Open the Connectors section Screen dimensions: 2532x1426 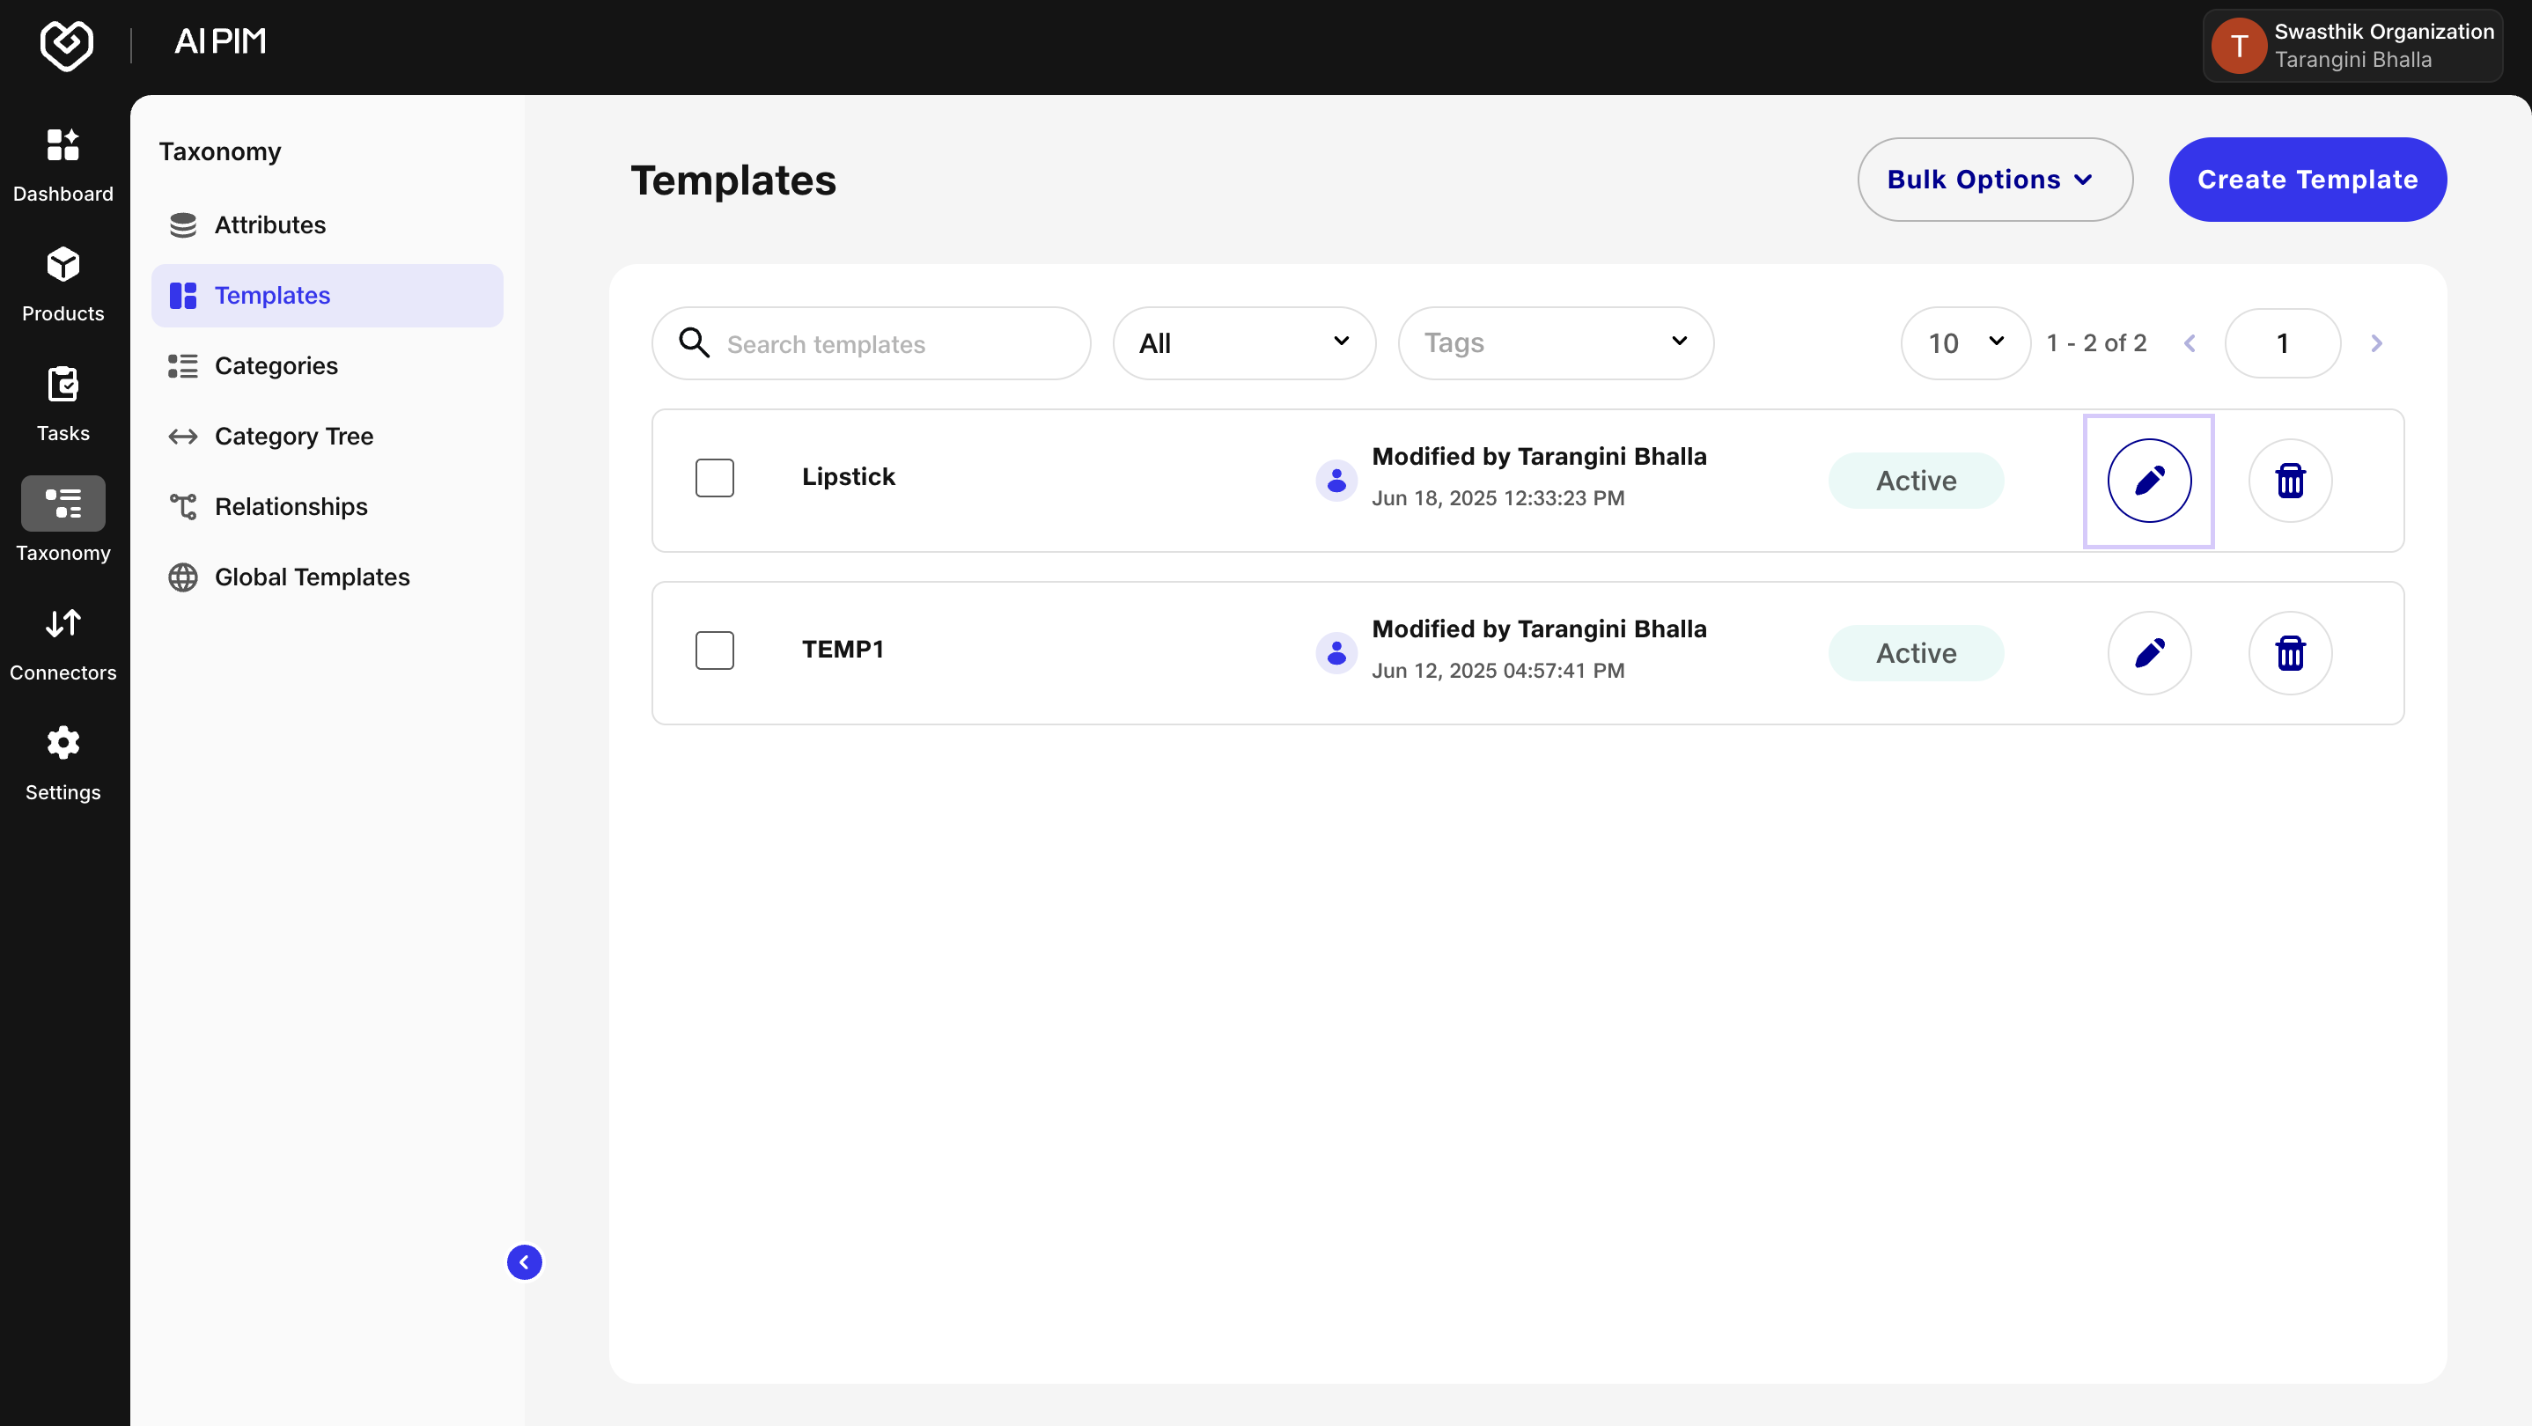coord(63,643)
